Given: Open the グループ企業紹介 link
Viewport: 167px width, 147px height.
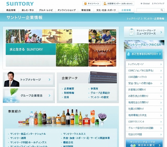Looking at the screenshot, I should (x=100, y=93).
